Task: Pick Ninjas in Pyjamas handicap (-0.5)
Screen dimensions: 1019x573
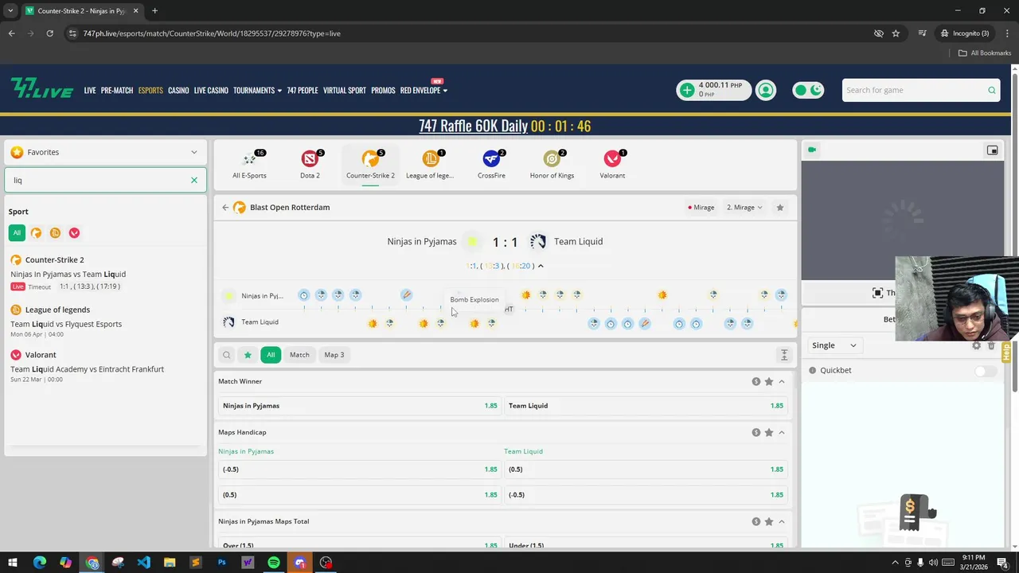Action: coord(360,470)
